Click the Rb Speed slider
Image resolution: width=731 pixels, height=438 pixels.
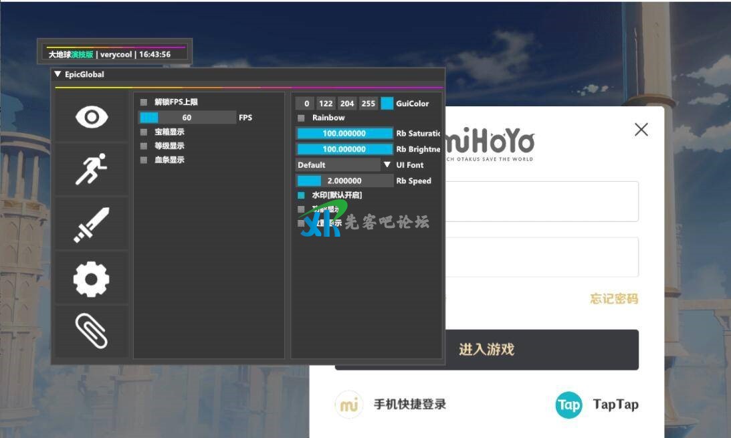point(344,181)
